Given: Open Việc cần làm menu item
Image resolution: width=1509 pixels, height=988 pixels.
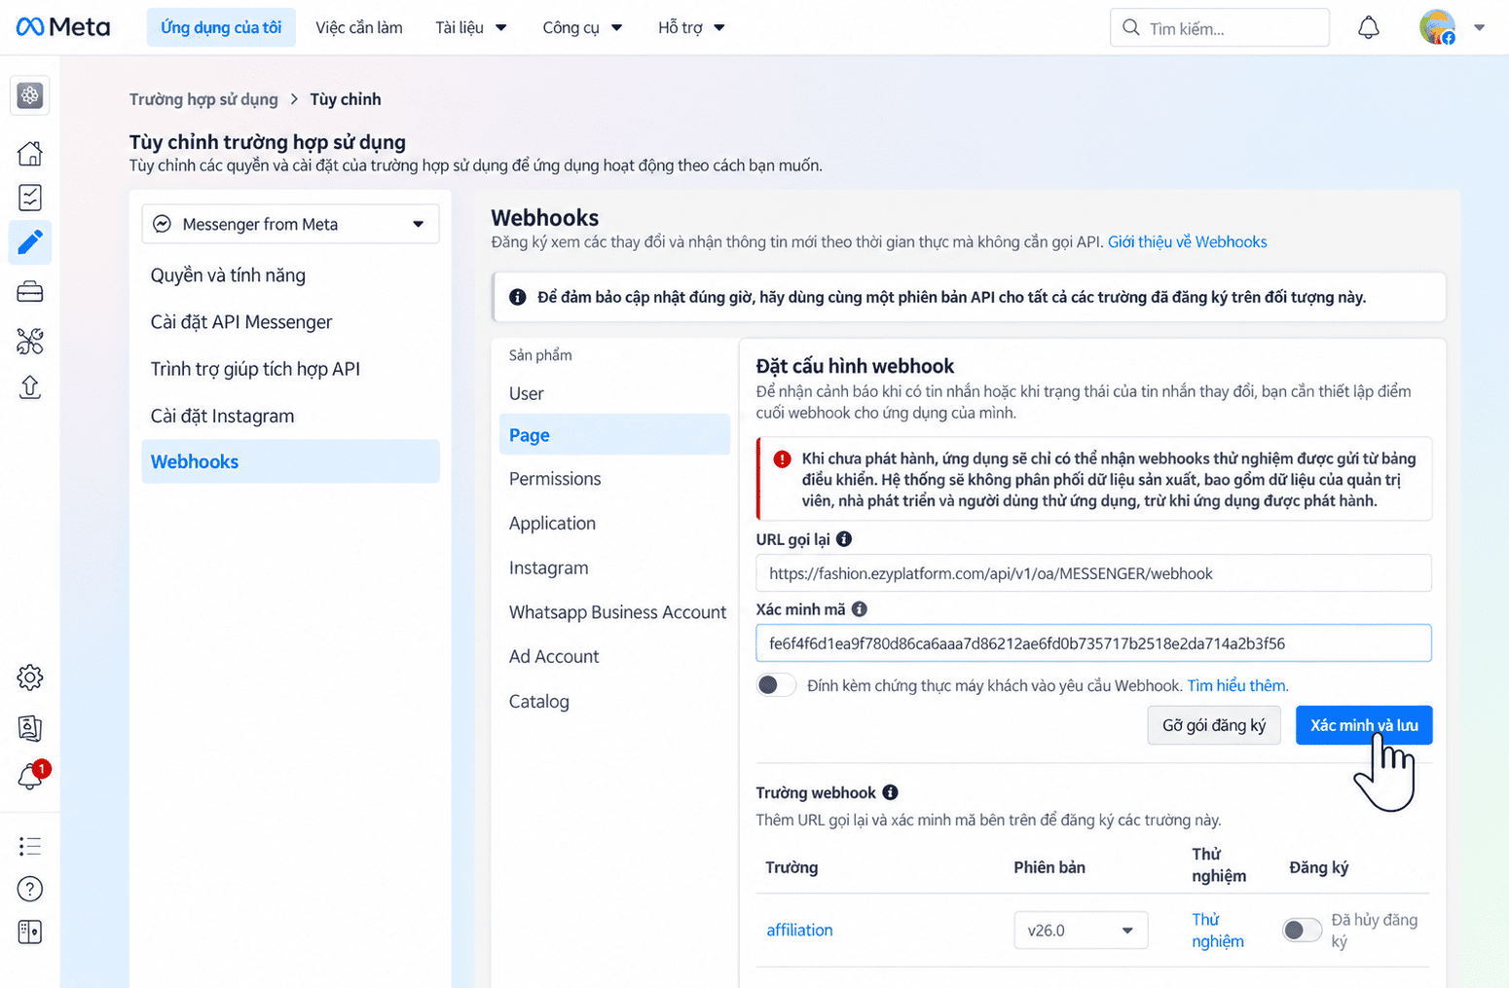Looking at the screenshot, I should 358,27.
